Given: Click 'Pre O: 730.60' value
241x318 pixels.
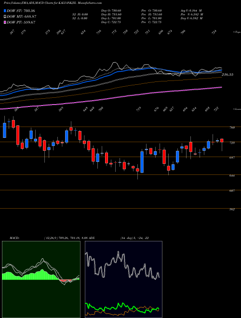Looking at the screenshot, I should point(151,11).
